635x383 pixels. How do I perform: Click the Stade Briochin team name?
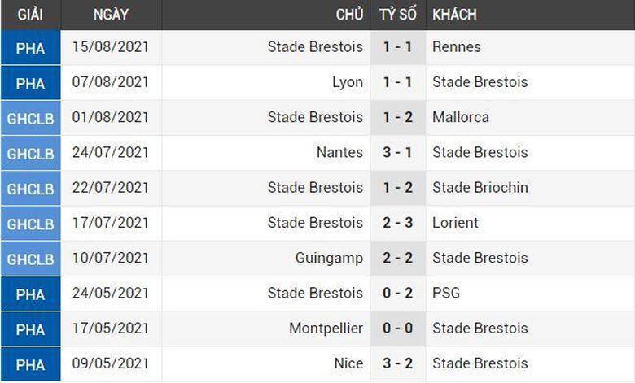480,187
